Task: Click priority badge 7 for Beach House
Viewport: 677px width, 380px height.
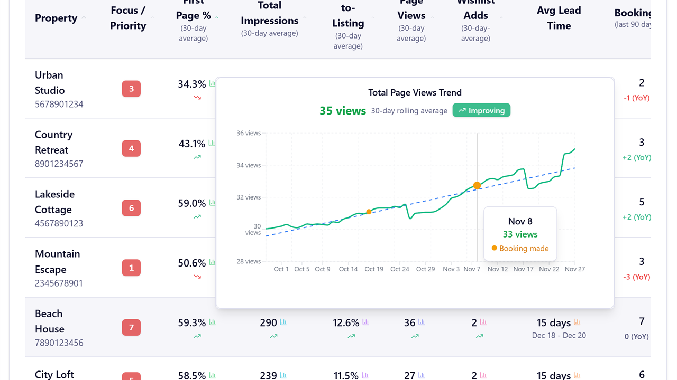Action: (131, 327)
